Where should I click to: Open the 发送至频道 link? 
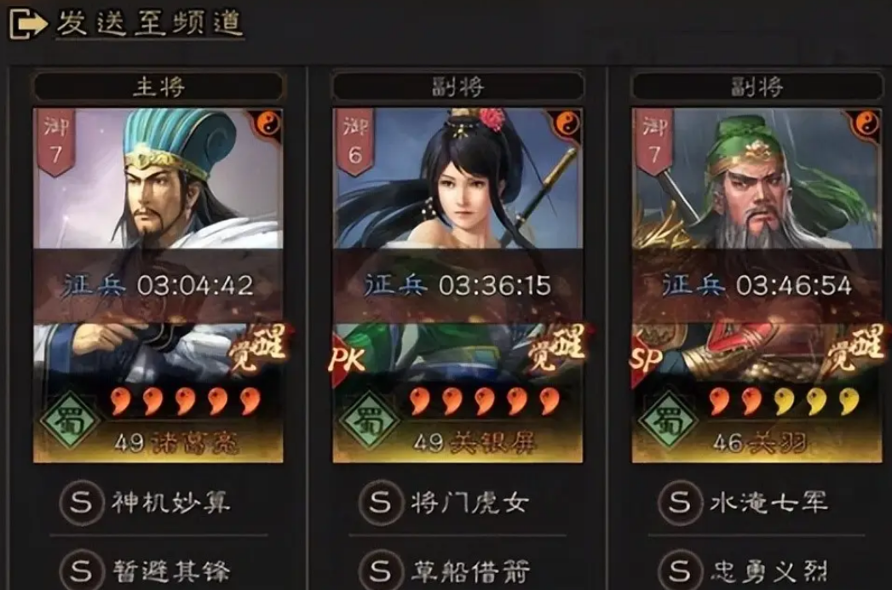coord(150,24)
